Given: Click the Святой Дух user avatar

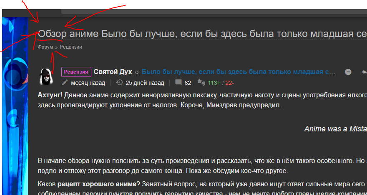Looking at the screenshot, I should (46, 76).
